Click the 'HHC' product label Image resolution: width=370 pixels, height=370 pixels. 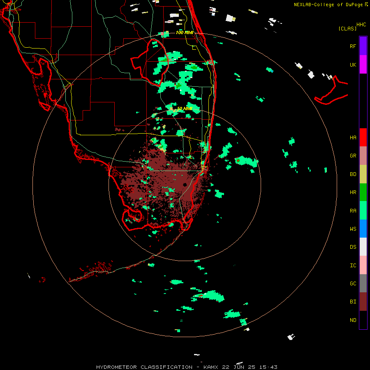361,25
